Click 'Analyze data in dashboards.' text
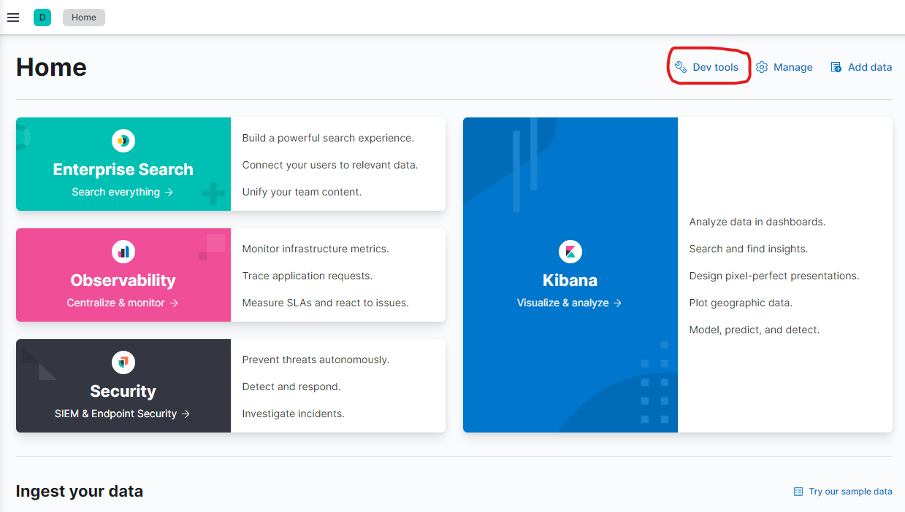Image resolution: width=905 pixels, height=512 pixels. click(x=757, y=222)
